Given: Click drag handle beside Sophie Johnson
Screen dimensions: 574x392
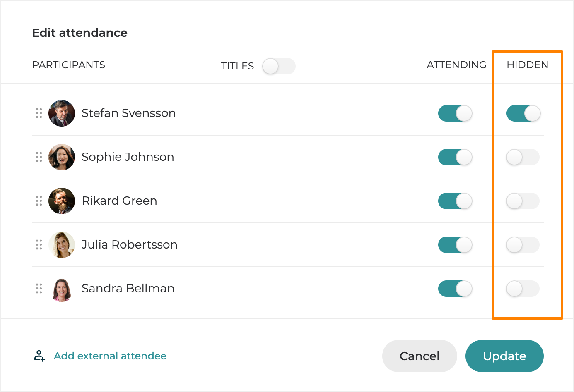Looking at the screenshot, I should pos(39,157).
